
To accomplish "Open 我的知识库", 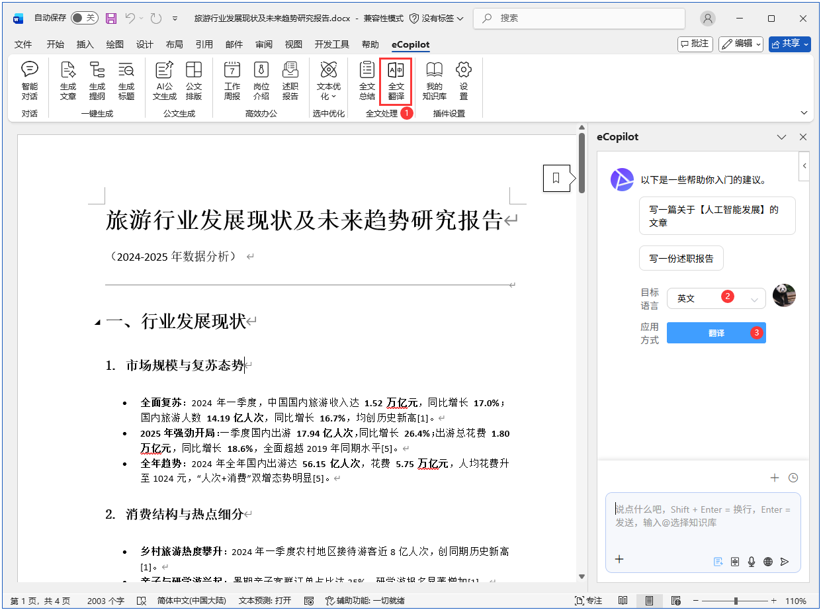I will (x=433, y=79).
